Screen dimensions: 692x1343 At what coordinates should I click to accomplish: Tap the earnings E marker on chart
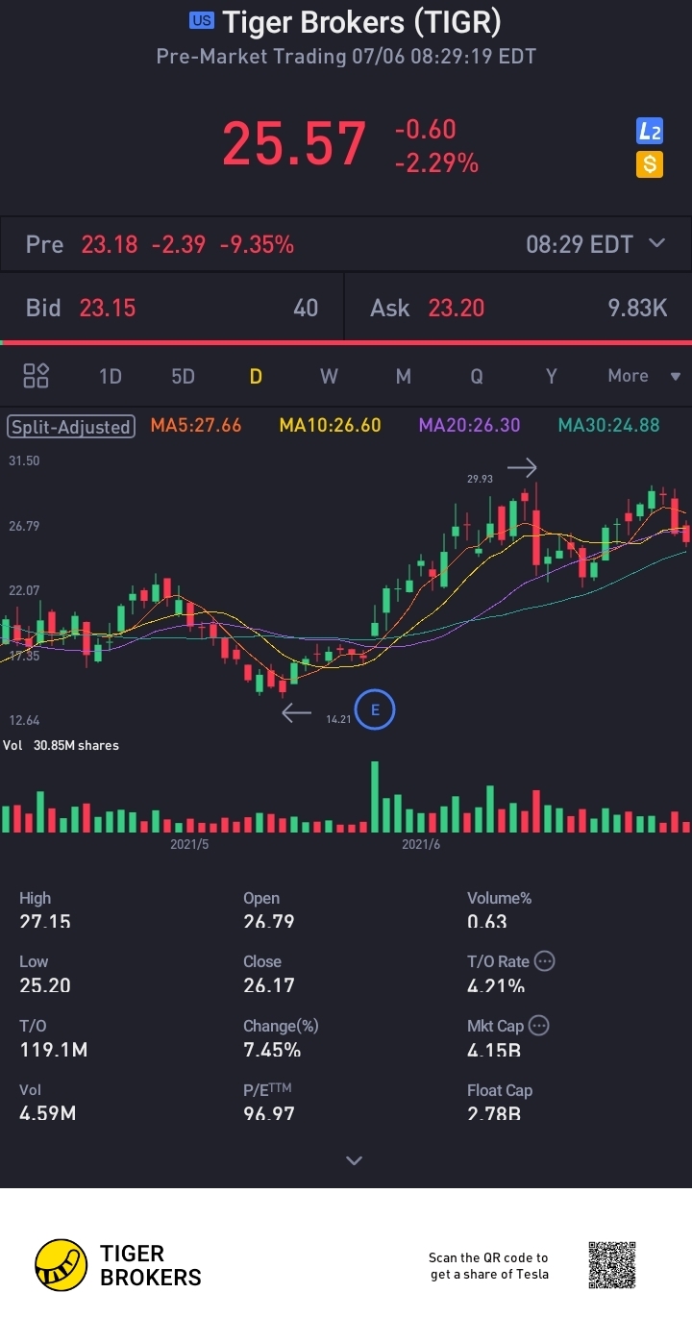click(x=375, y=710)
